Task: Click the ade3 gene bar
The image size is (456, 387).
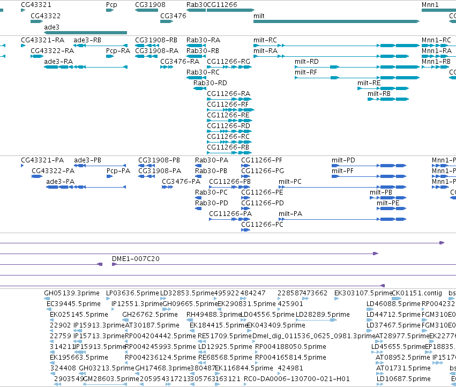Action: [86, 33]
